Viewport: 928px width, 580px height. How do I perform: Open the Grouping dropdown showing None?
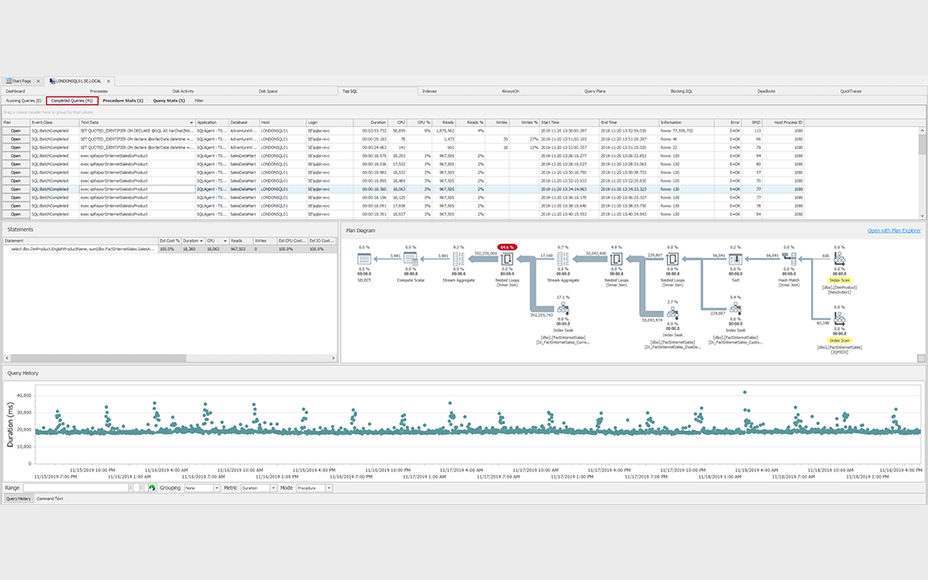tap(200, 488)
